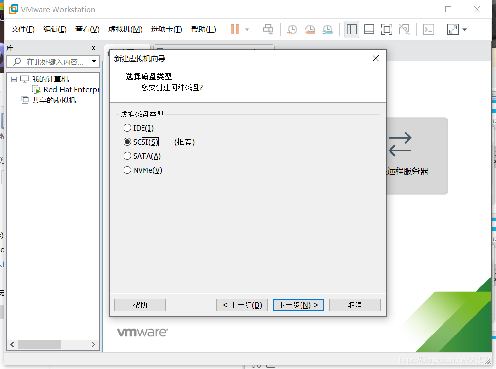Click library scrollbar left arrow
This screenshot has height=369, width=496.
tap(12, 344)
